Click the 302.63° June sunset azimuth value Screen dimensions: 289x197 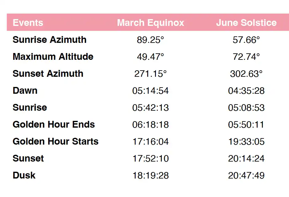(246, 74)
